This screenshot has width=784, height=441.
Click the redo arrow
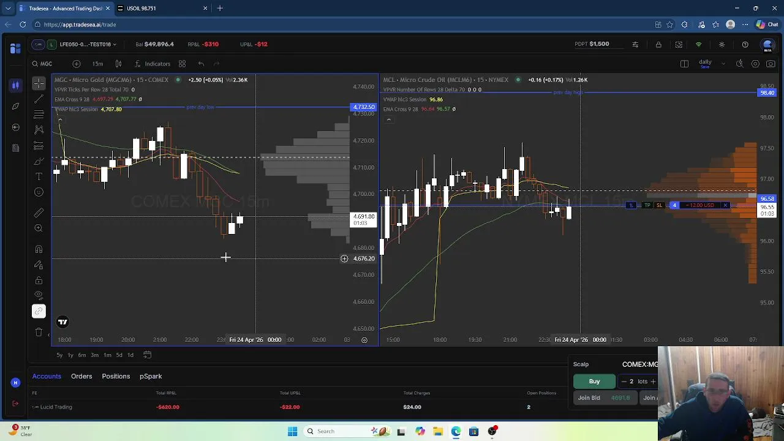216,64
